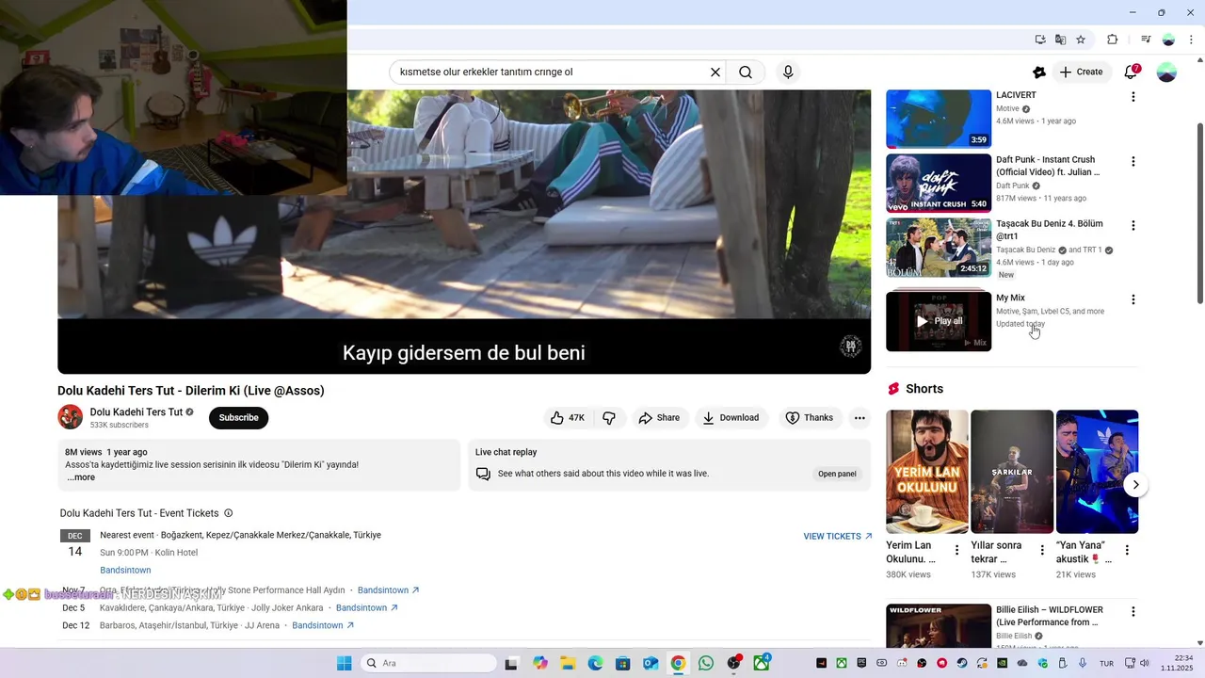Image resolution: width=1205 pixels, height=678 pixels.
Task: Like the video with thumbs up
Action: (568, 418)
